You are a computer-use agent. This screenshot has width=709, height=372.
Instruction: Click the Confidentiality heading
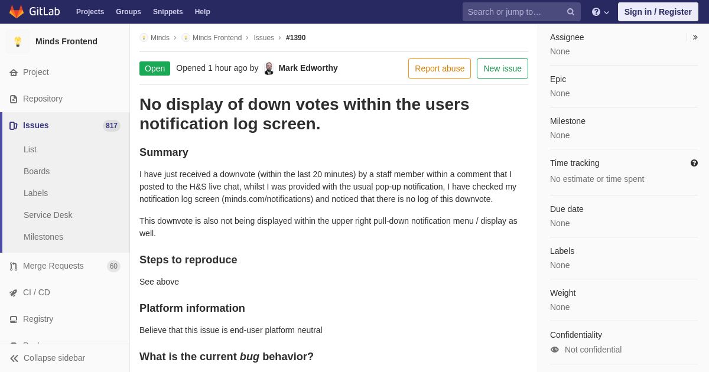tap(576, 335)
